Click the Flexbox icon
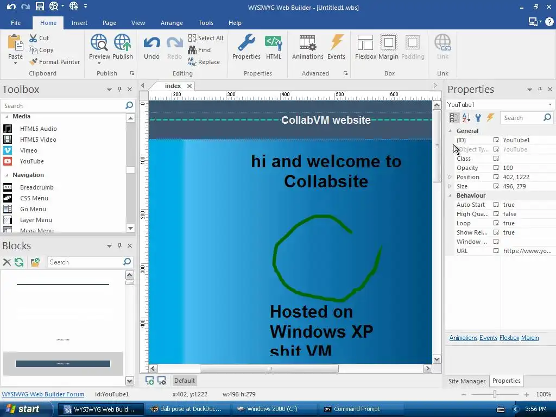 pyautogui.click(x=365, y=42)
